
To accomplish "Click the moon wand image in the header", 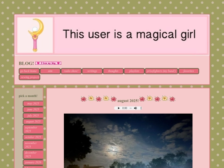I will click(x=35, y=35).
